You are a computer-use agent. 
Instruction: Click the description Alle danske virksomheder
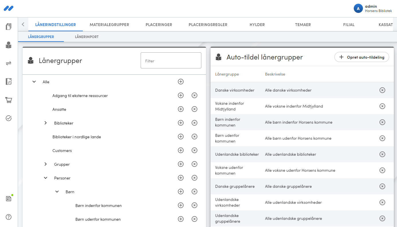point(288,90)
